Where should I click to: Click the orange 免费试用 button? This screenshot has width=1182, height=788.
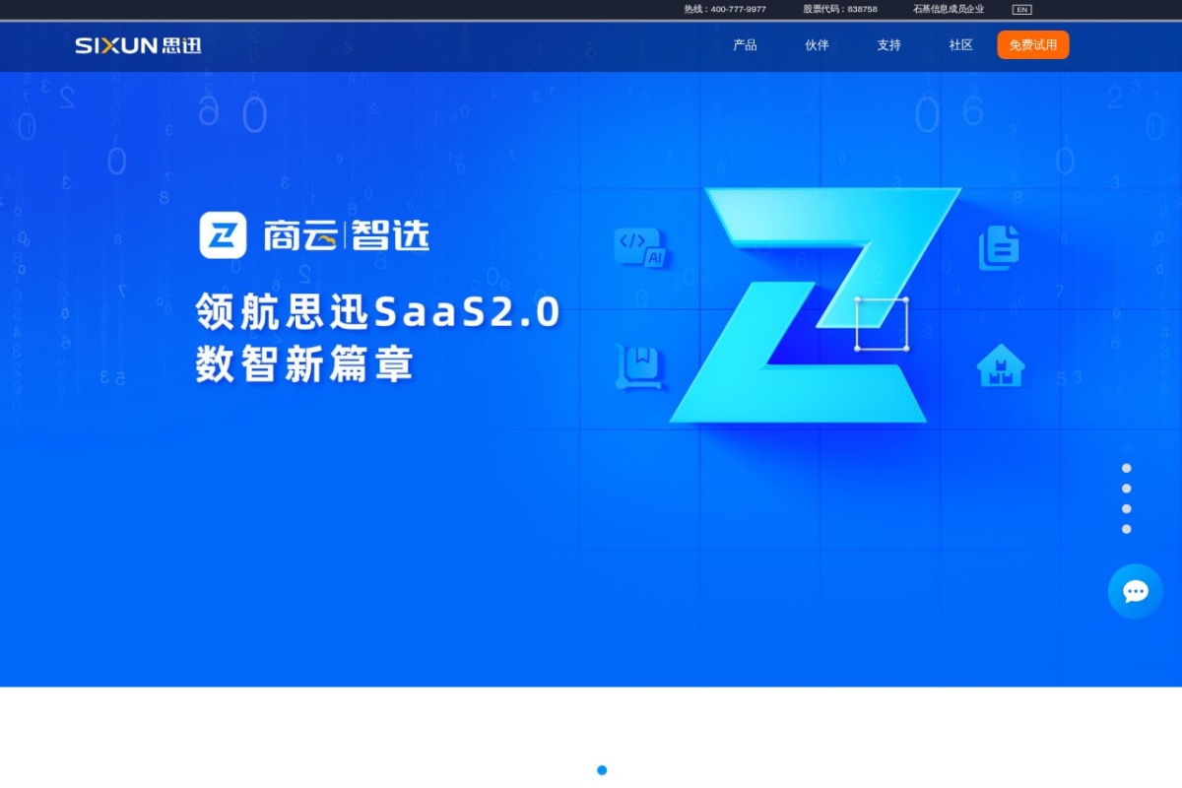[1032, 45]
